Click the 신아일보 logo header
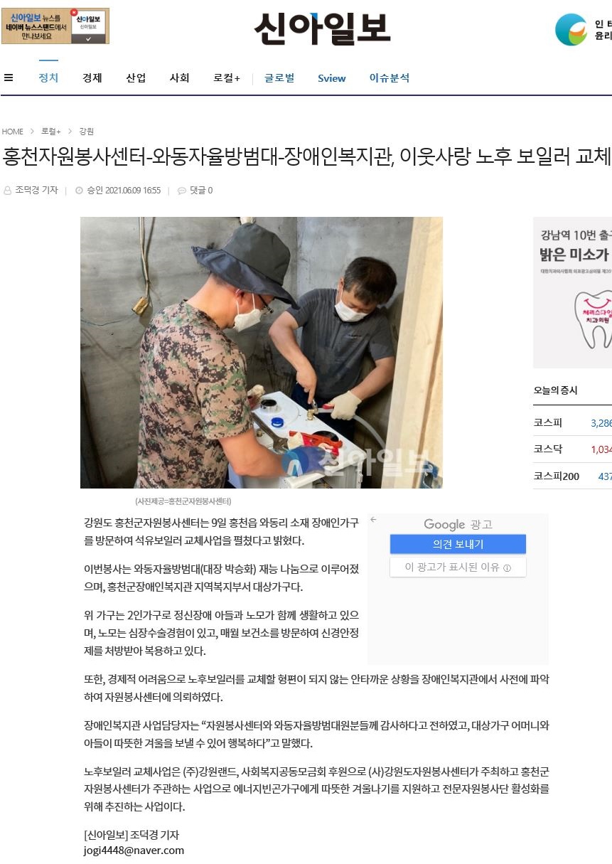 [x=323, y=29]
